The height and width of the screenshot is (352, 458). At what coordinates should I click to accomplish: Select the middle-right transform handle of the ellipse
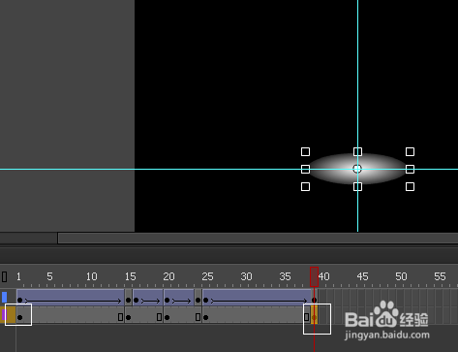410,169
